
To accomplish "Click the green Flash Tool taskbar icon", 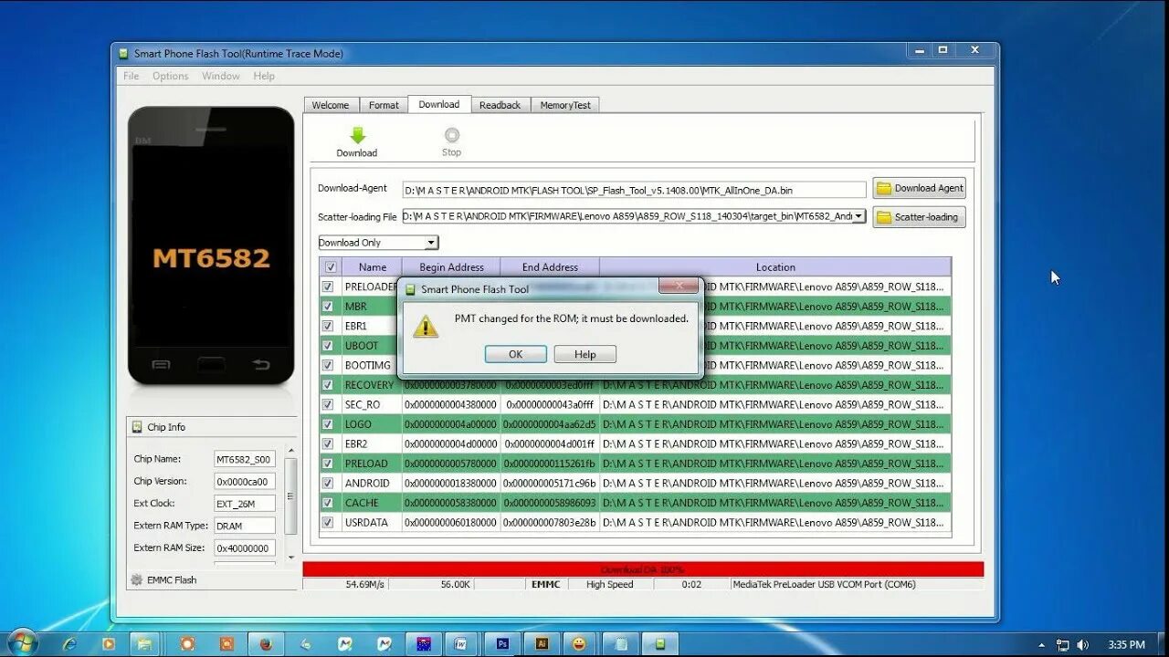I will click(658, 643).
